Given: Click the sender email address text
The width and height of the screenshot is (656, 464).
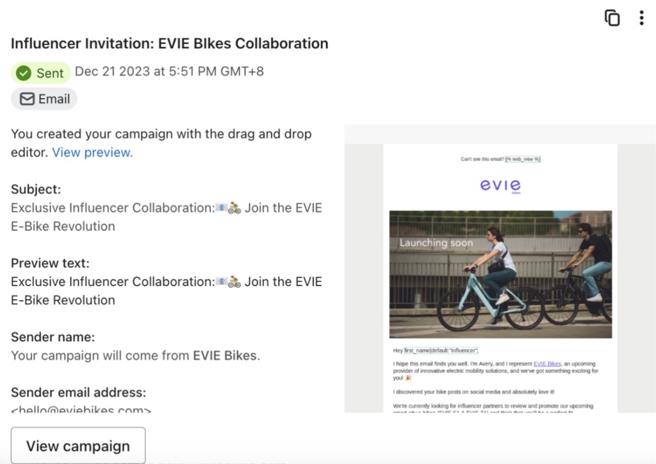Looking at the screenshot, I should pyautogui.click(x=81, y=409).
